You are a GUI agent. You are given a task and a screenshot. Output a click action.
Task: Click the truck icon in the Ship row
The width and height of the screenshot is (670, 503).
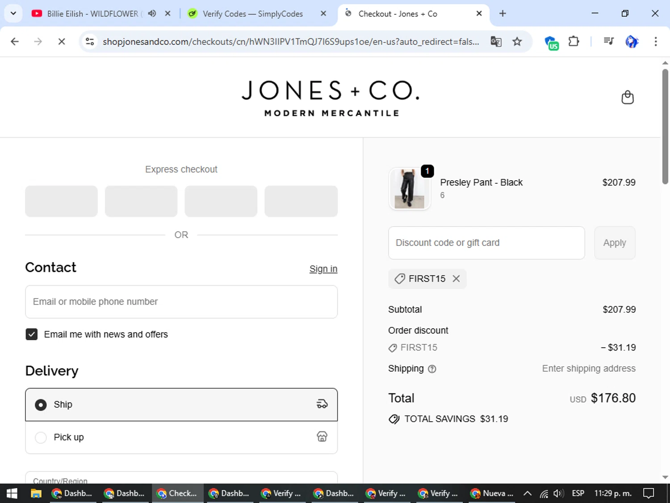tap(322, 404)
